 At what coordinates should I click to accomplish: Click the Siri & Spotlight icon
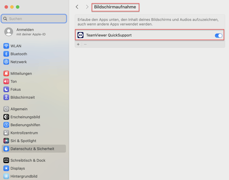[6, 141]
